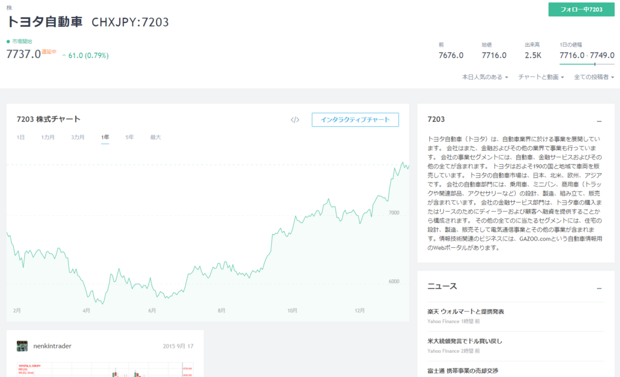Select the 1年 chart range tab

click(x=105, y=138)
